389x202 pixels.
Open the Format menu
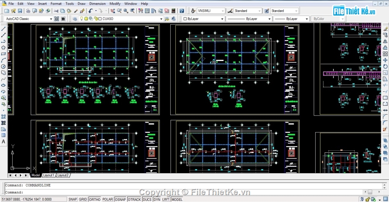pos(56,4)
